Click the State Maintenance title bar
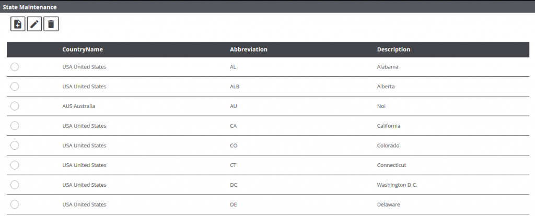Image resolution: width=535 pixels, height=216 pixels. (30, 7)
